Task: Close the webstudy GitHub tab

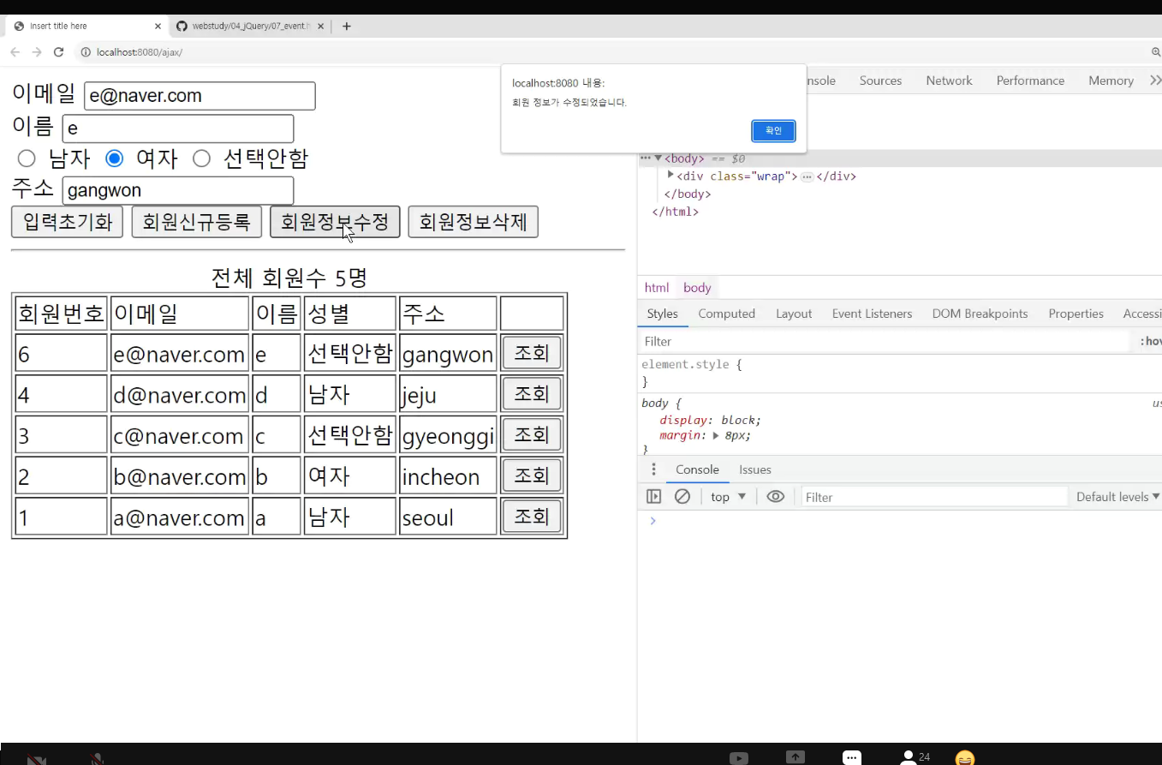Action: pyautogui.click(x=321, y=27)
